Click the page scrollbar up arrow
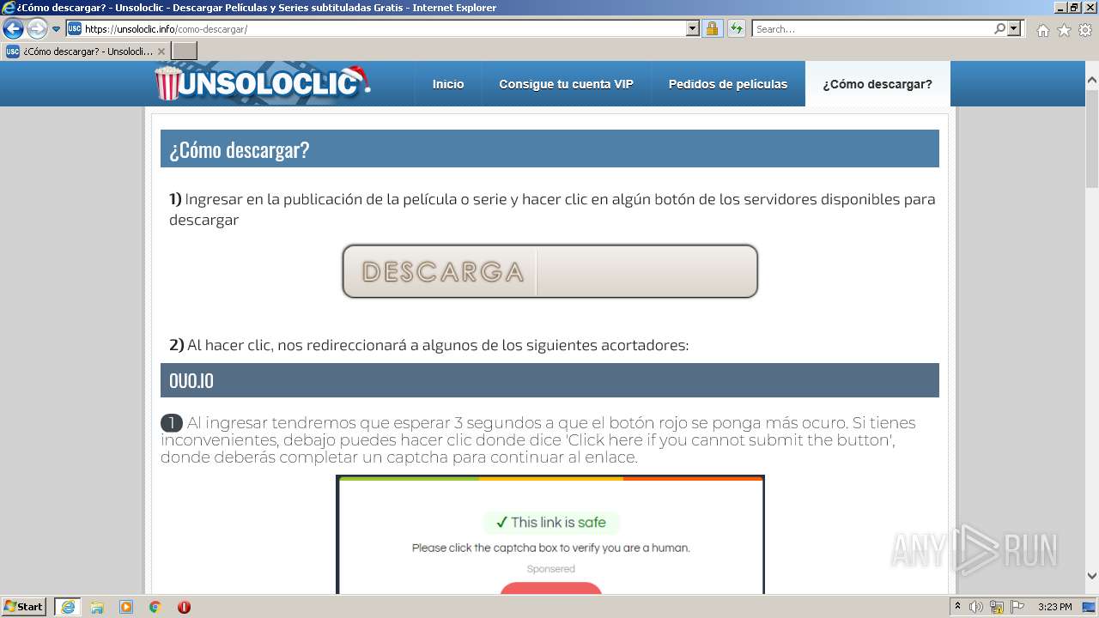 pos(1092,81)
